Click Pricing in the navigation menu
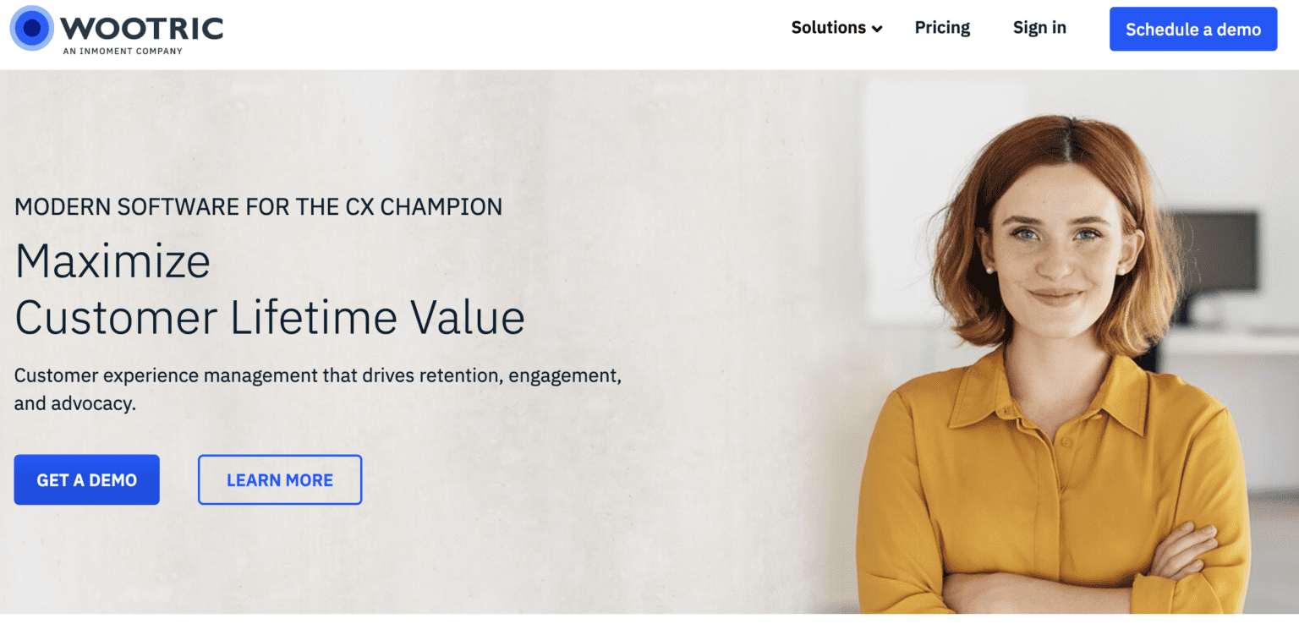Viewport: 1299px width, 635px height. coord(942,27)
